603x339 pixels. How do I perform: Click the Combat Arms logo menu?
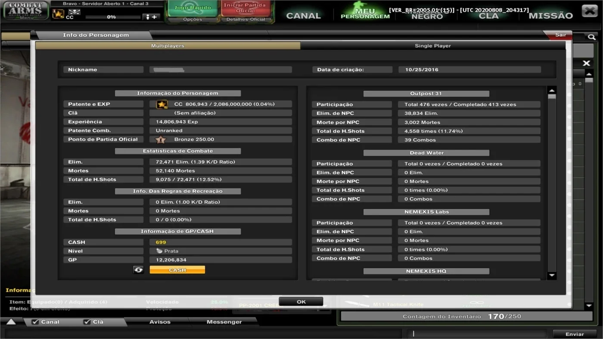pyautogui.click(x=26, y=11)
